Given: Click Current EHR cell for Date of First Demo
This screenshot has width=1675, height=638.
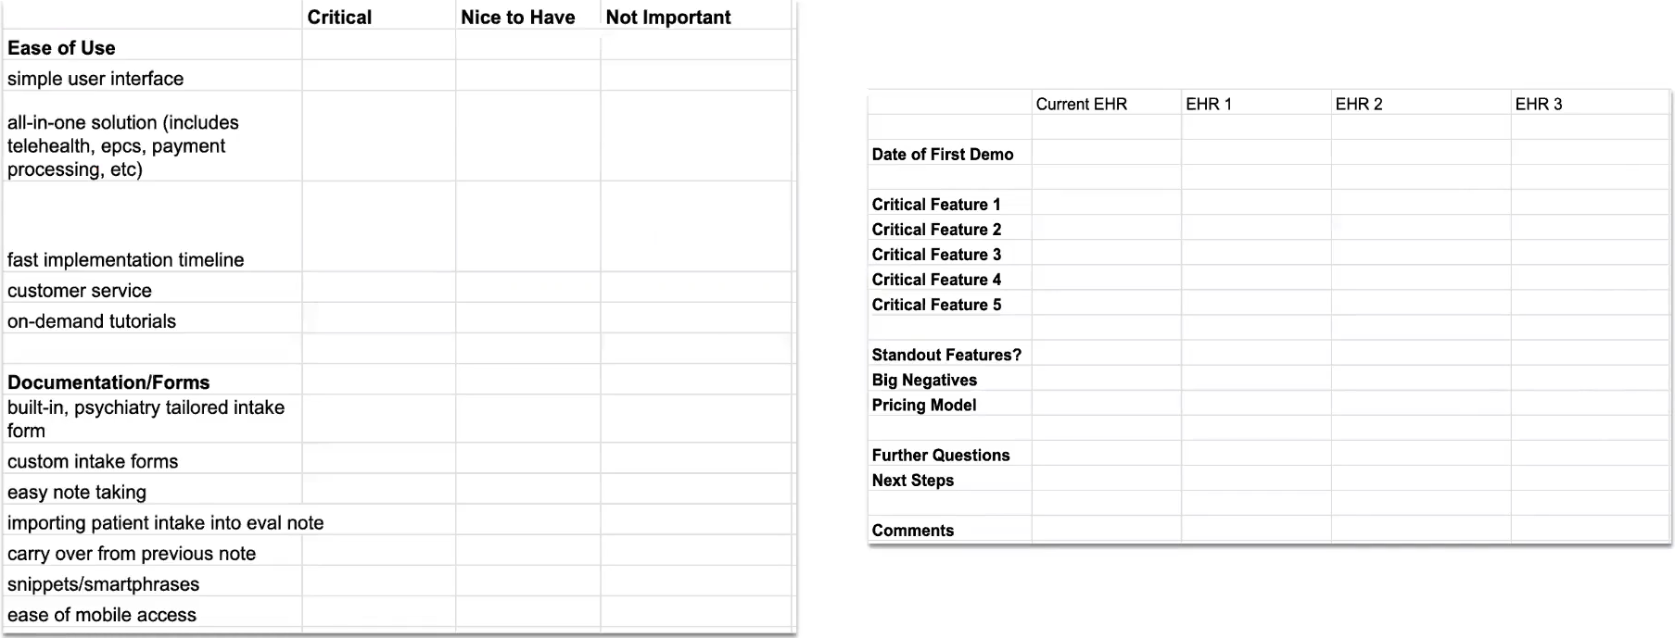Looking at the screenshot, I should pos(1106,155).
